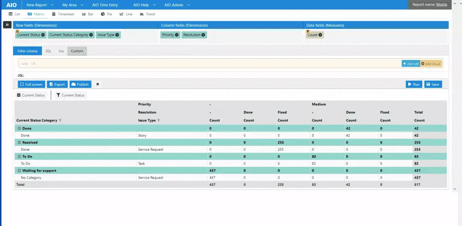
Task: Switch to Line chart view
Action: point(126,14)
